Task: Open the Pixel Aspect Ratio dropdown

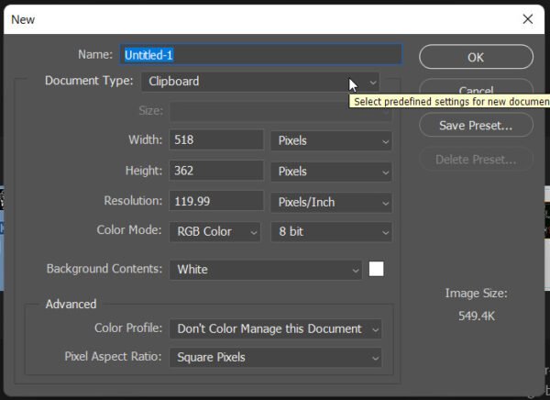Action: 275,358
